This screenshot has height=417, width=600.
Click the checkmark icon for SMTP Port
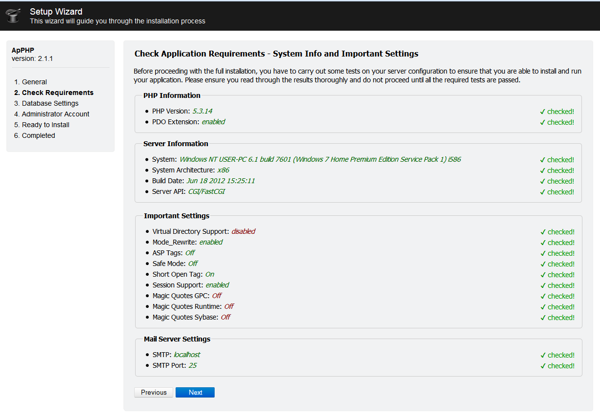(543, 366)
